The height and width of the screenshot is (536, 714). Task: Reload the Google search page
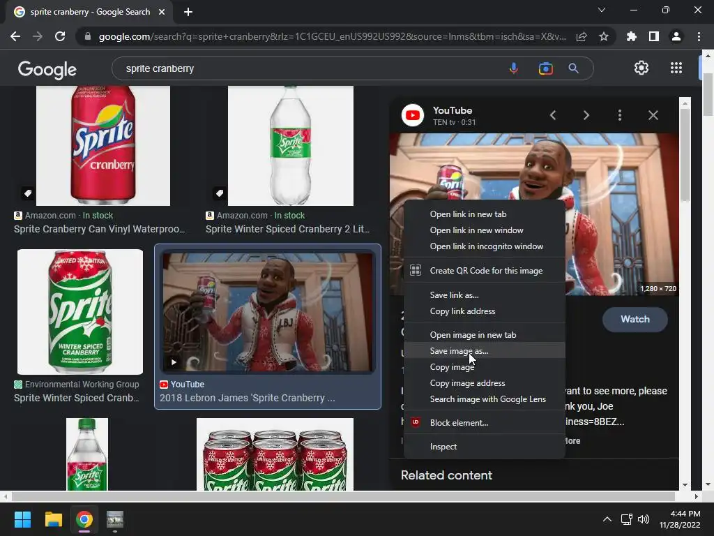(60, 36)
